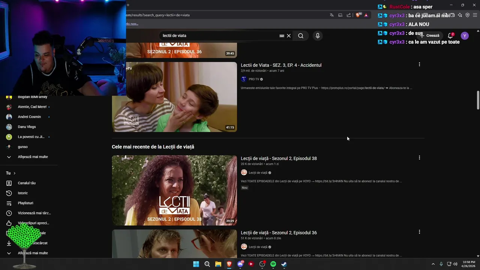Open options menu for Accidentul video
This screenshot has width=480, height=270.
click(x=419, y=64)
